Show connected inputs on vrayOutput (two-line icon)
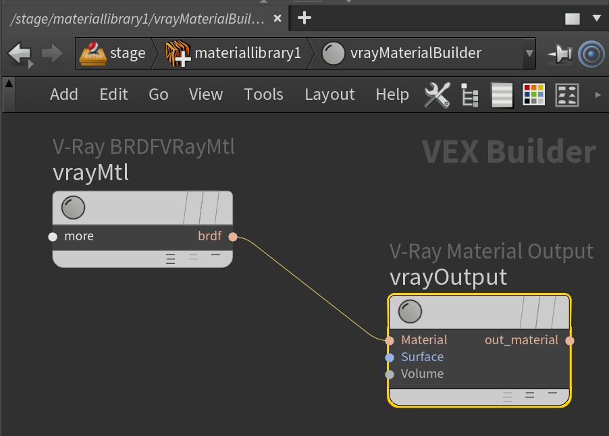Screen dimensions: 609x436 pos(530,395)
